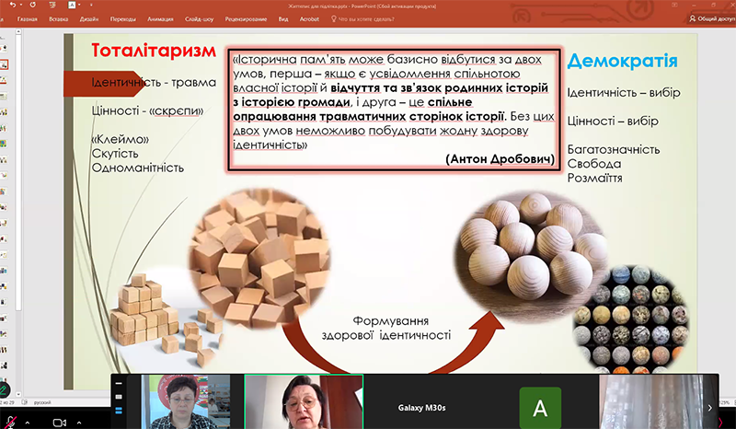This screenshot has height=429, width=736.
Task: Click 'Формування здорової ідентичності' caption
Action: pos(386,328)
